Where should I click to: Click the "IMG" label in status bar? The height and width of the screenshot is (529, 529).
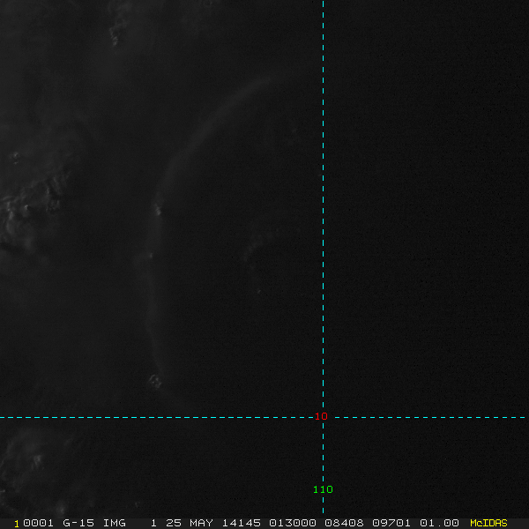pyautogui.click(x=114, y=523)
